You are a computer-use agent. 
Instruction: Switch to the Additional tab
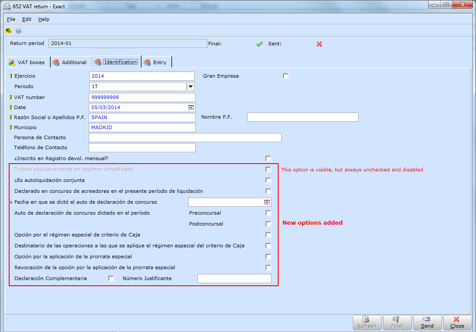click(71, 62)
